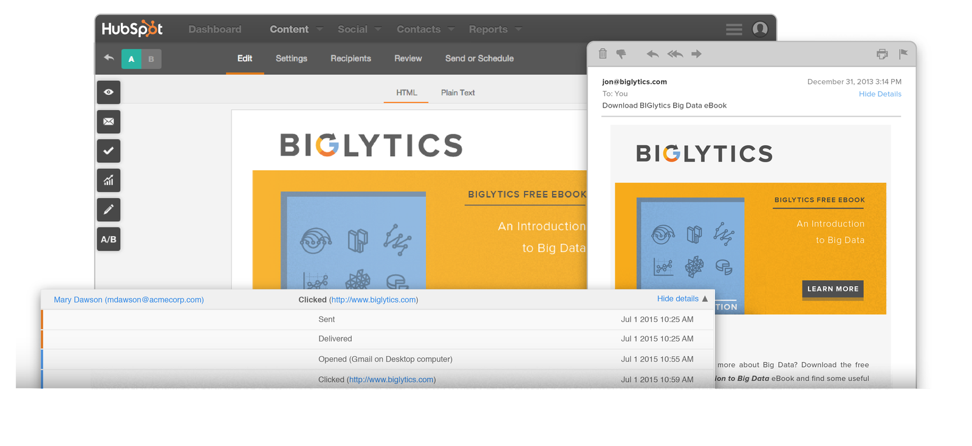Click Opened (Gmail on Desktop computer) row
This screenshot has width=972, height=446.
tap(378, 359)
